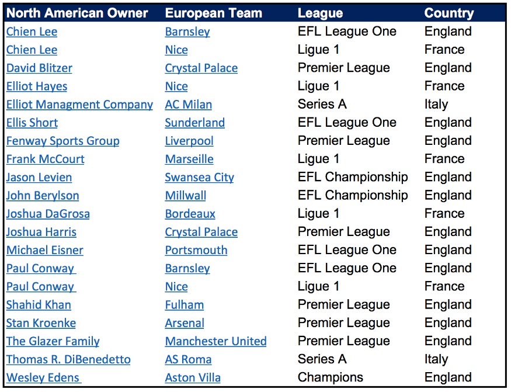This screenshot has width=511, height=392.
Task: Follow the AC Milan link
Action: tap(188, 105)
